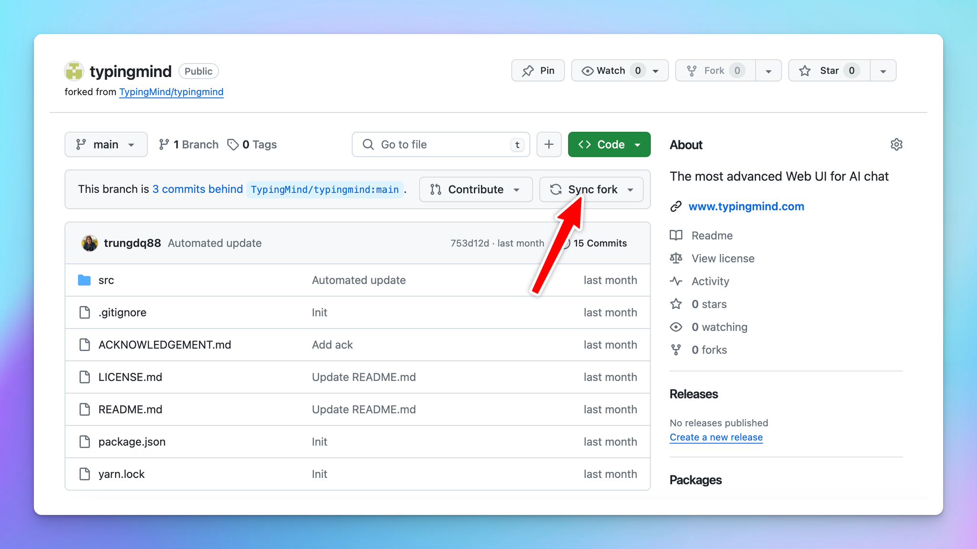Open the View license link
The height and width of the screenshot is (549, 977).
point(723,258)
